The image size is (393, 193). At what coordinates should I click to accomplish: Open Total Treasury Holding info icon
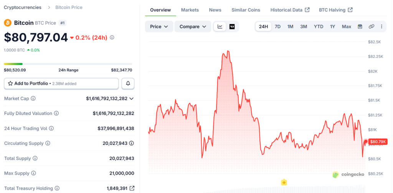coord(57,188)
